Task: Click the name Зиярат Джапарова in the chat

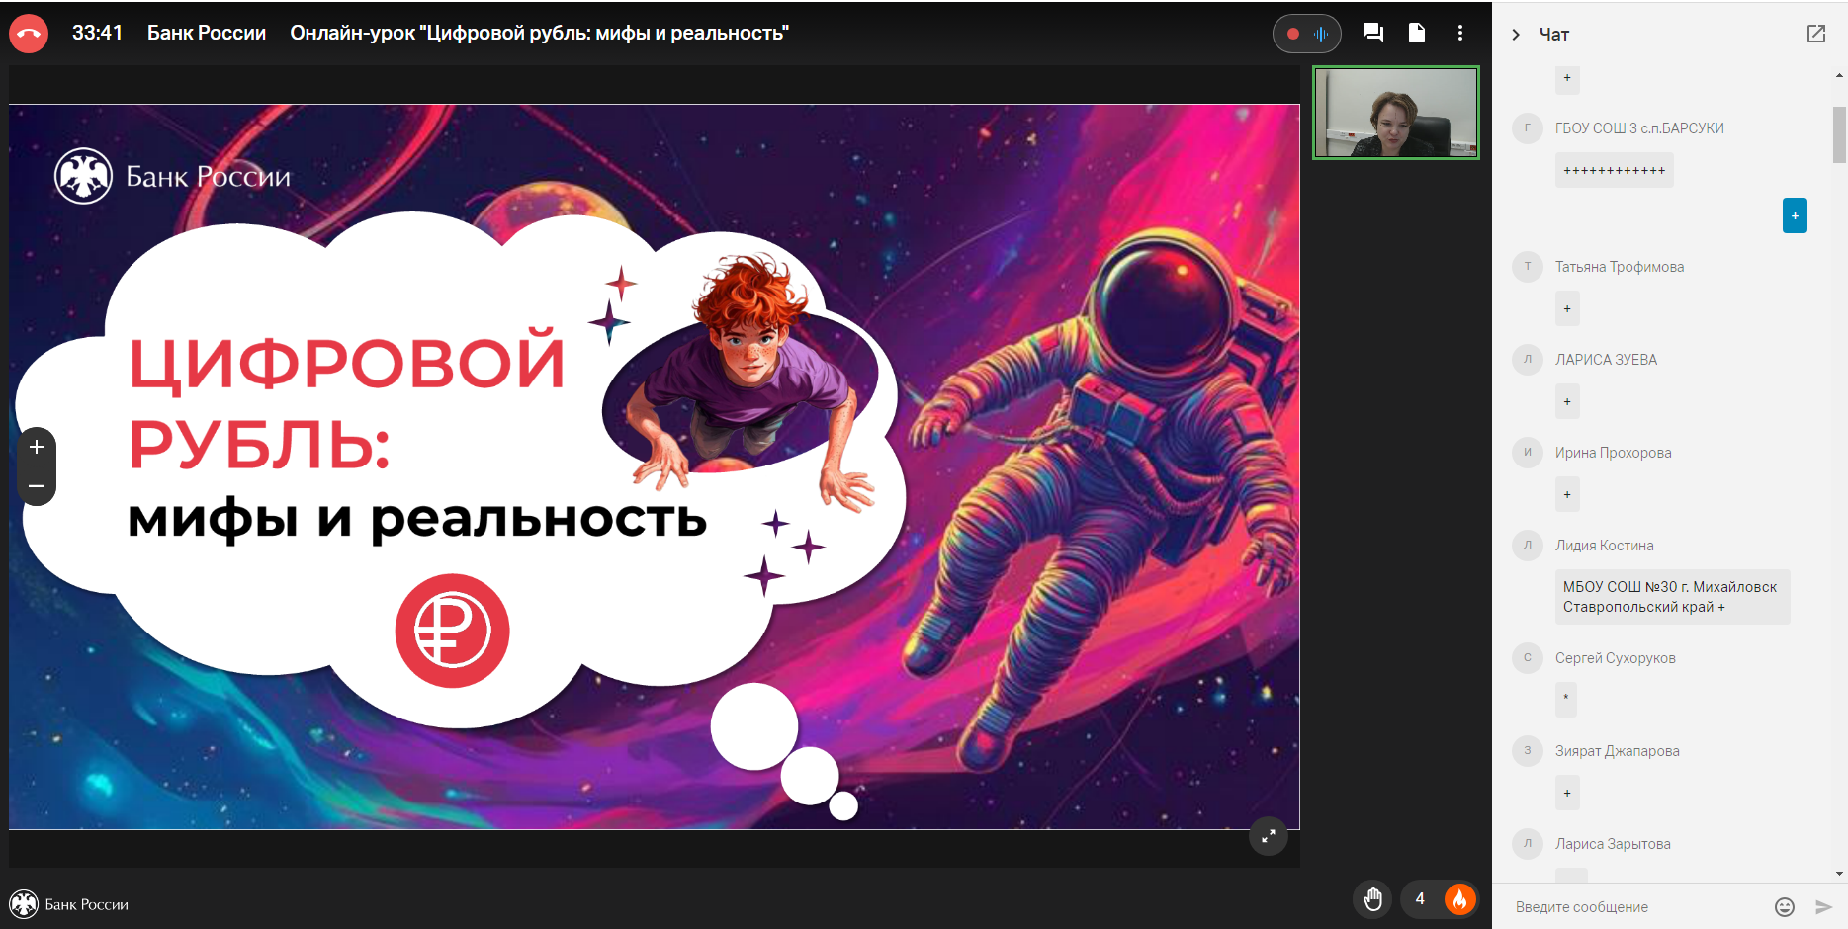Action: 1618,751
